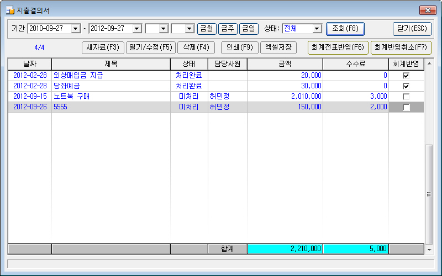Click the 담당사원 column header

[228, 64]
